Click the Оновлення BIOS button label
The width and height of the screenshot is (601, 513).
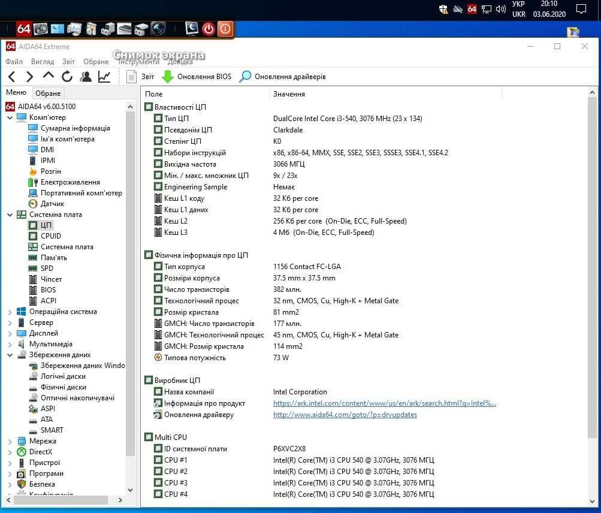point(204,77)
